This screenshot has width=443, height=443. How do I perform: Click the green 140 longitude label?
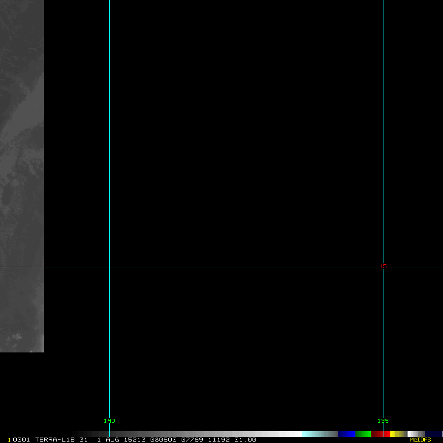[x=109, y=421]
